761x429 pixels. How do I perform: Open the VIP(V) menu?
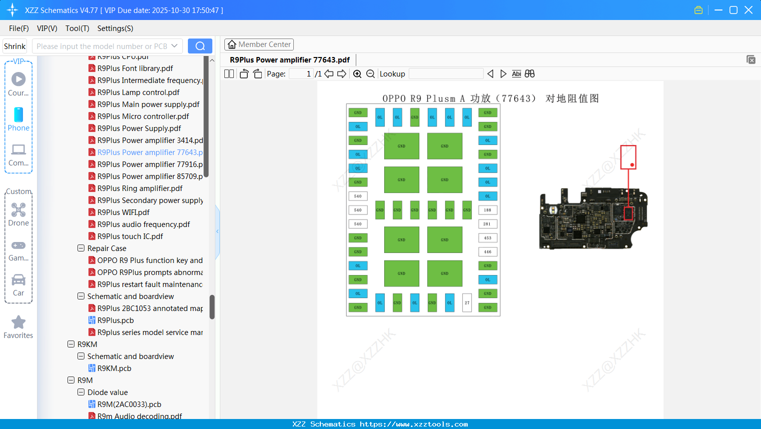pyautogui.click(x=47, y=28)
